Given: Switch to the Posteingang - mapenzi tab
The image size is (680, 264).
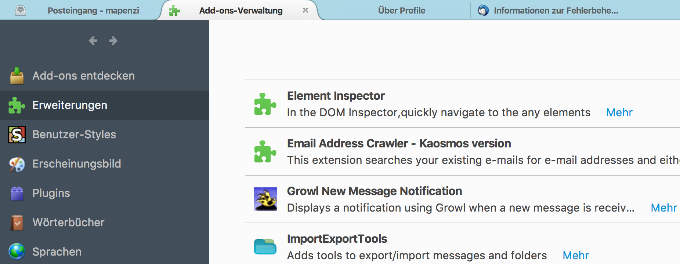Looking at the screenshot, I should [93, 11].
